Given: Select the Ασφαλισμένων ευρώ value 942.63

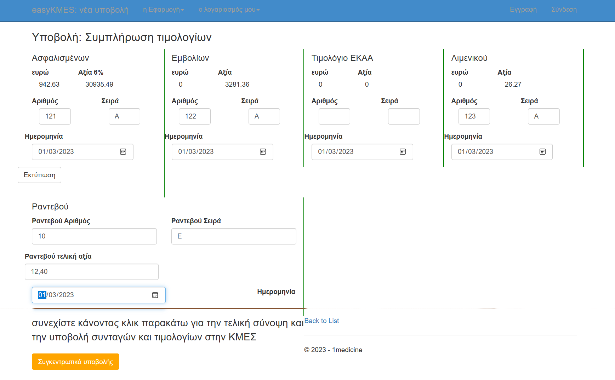Looking at the screenshot, I should 49,85.
